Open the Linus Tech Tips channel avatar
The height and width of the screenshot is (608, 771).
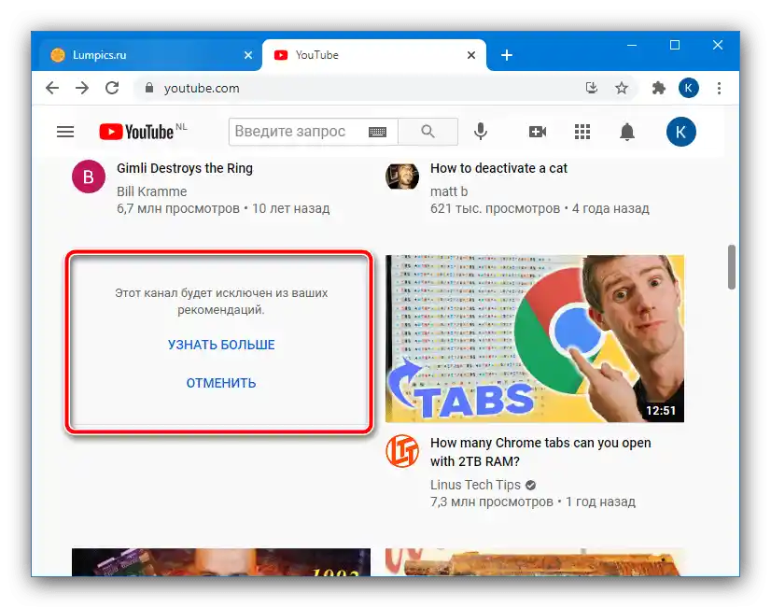tap(402, 450)
